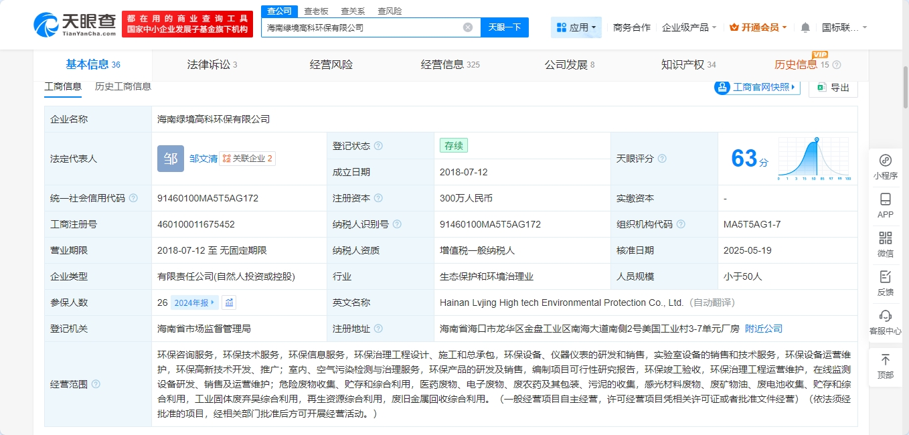Switch to the 法律诉讼 tab

point(212,65)
